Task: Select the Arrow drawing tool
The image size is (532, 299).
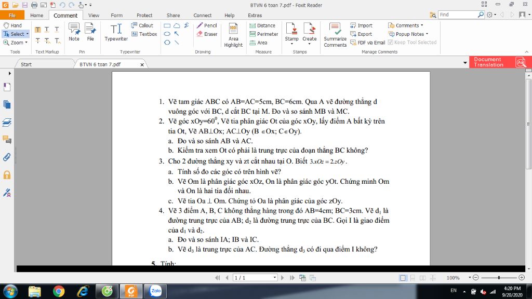Action: [177, 34]
